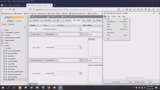Click the user_login value field containing test2

[x=95, y=34]
